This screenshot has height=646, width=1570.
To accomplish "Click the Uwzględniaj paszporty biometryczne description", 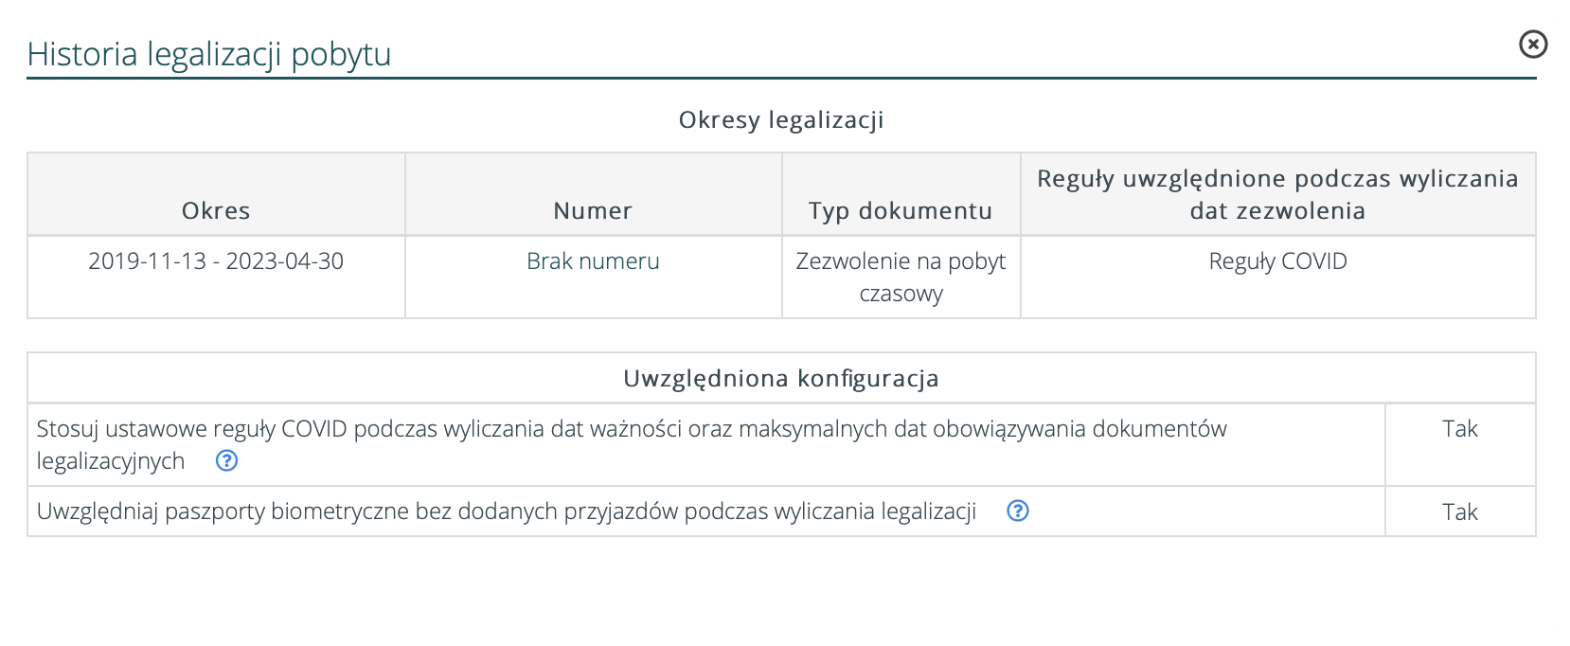I will (506, 511).
